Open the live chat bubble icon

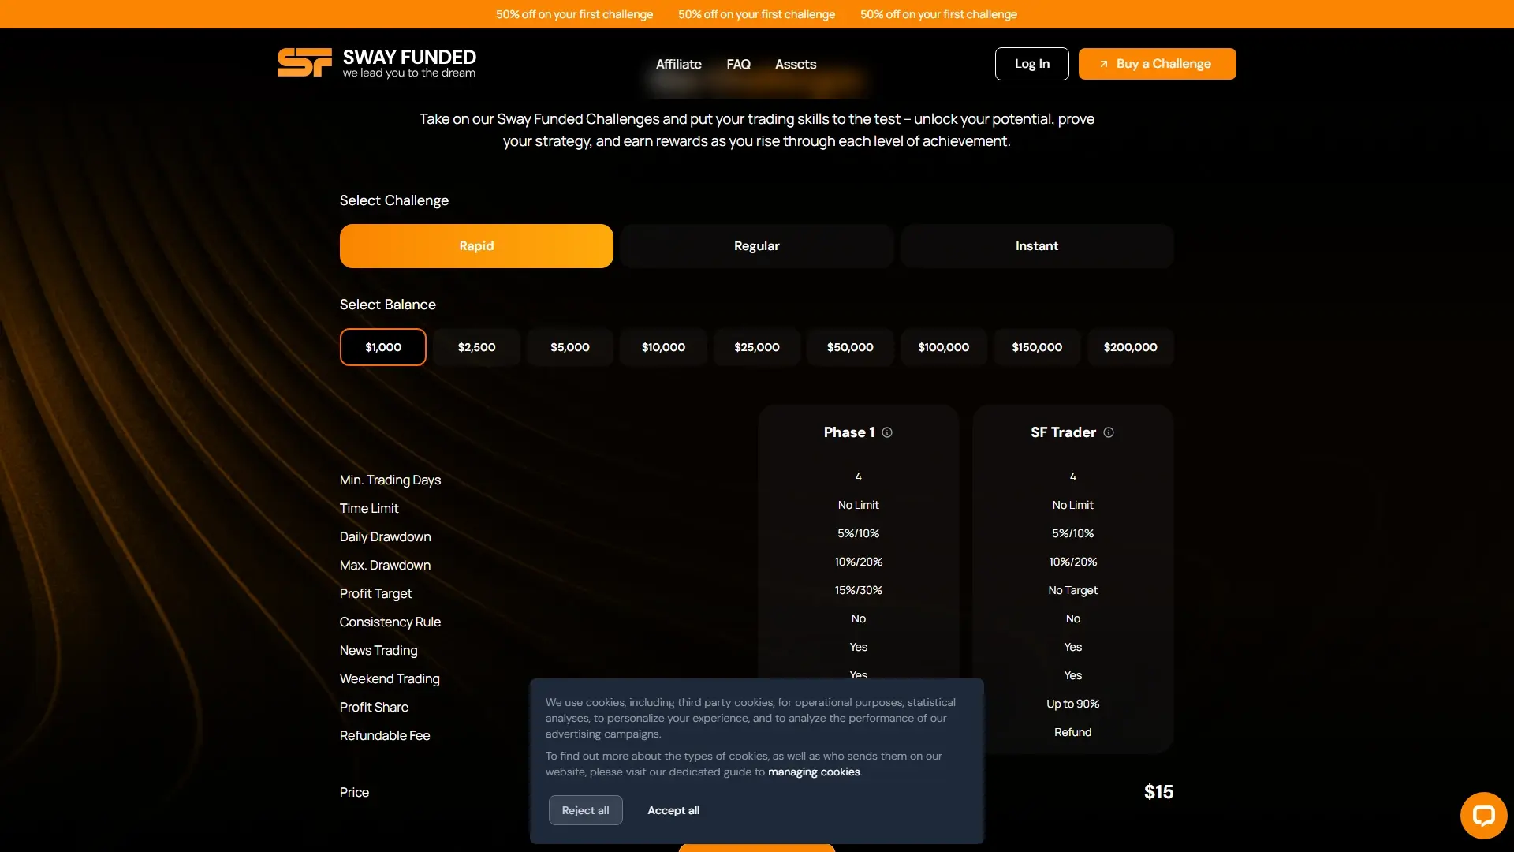1482,815
